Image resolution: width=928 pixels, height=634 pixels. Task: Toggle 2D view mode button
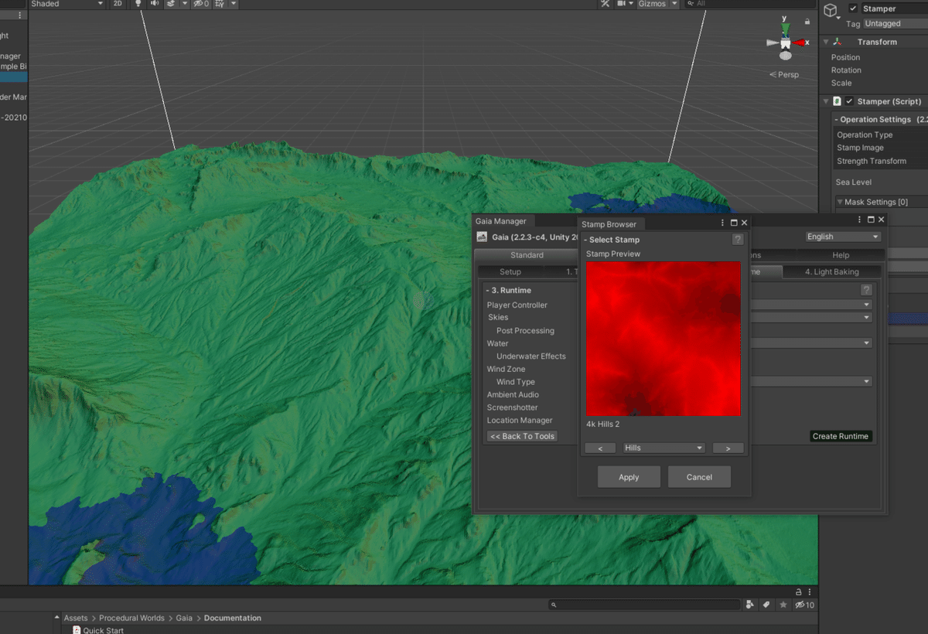tap(117, 4)
